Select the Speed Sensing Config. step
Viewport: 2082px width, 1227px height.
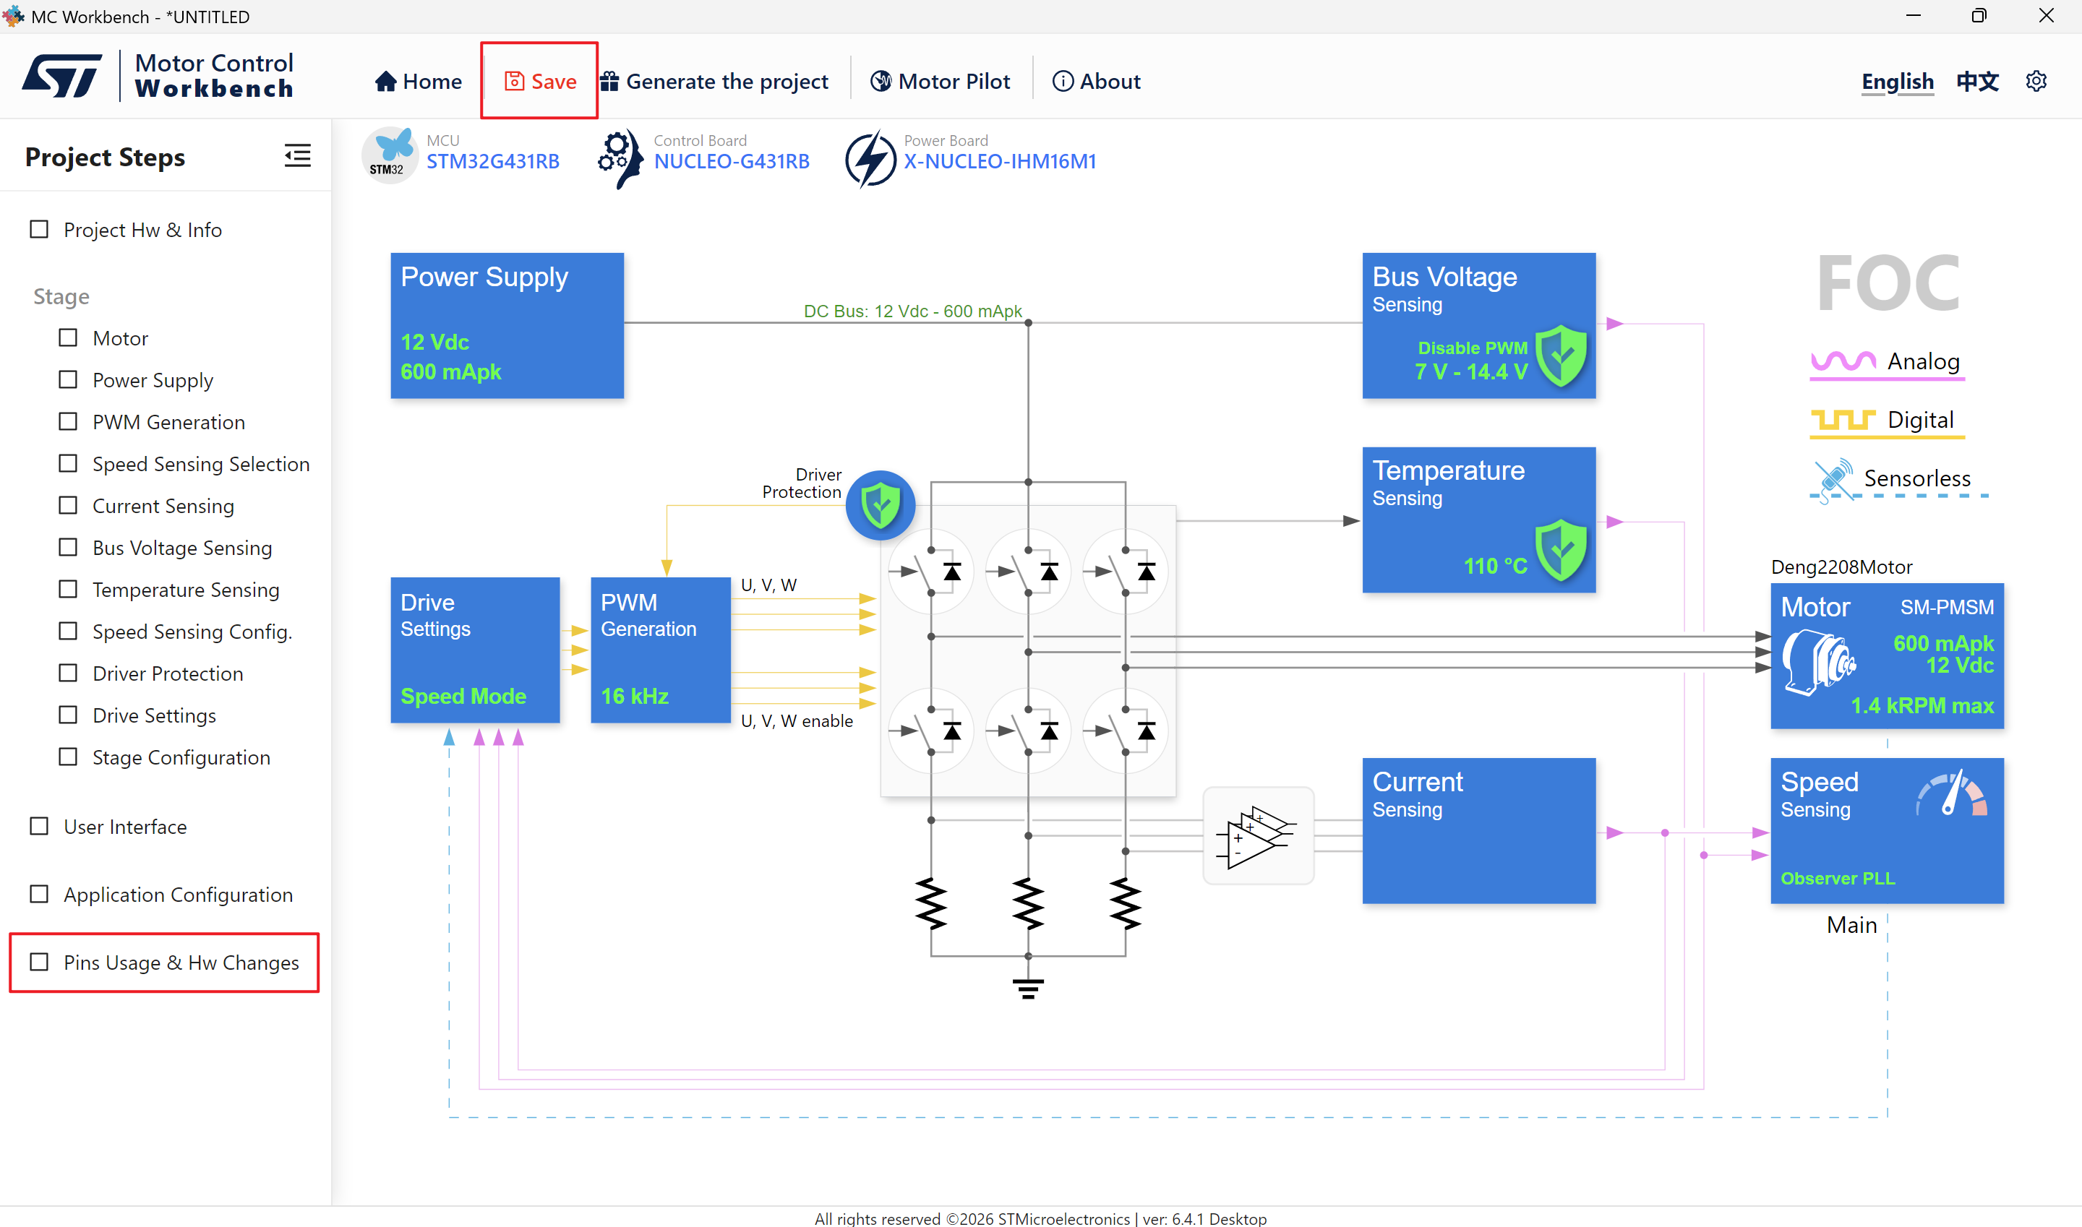(x=192, y=631)
